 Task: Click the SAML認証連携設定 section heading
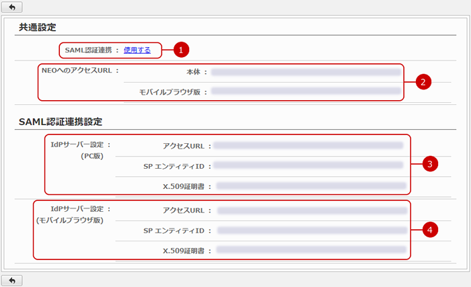tap(59, 121)
